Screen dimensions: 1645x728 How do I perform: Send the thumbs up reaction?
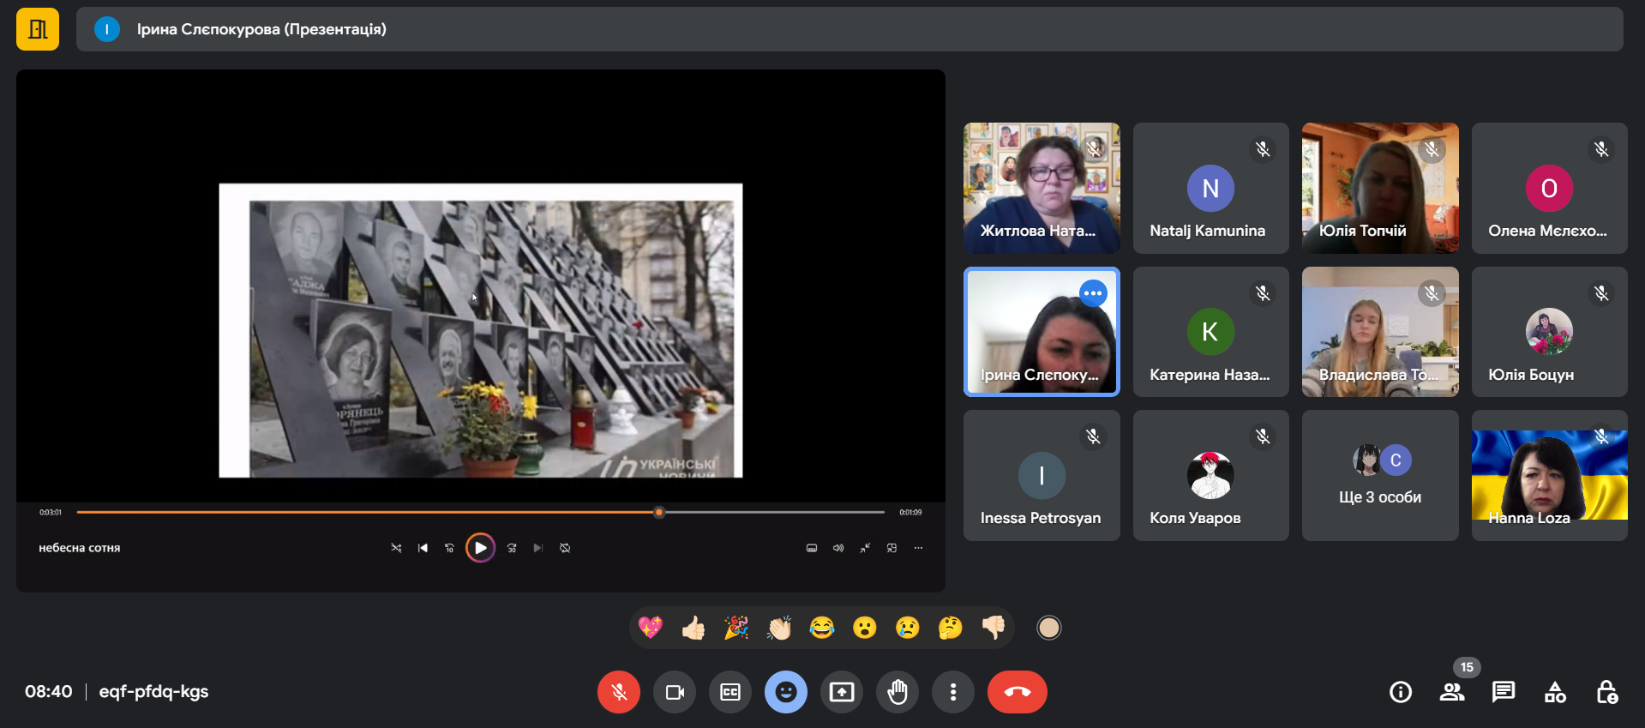(693, 629)
